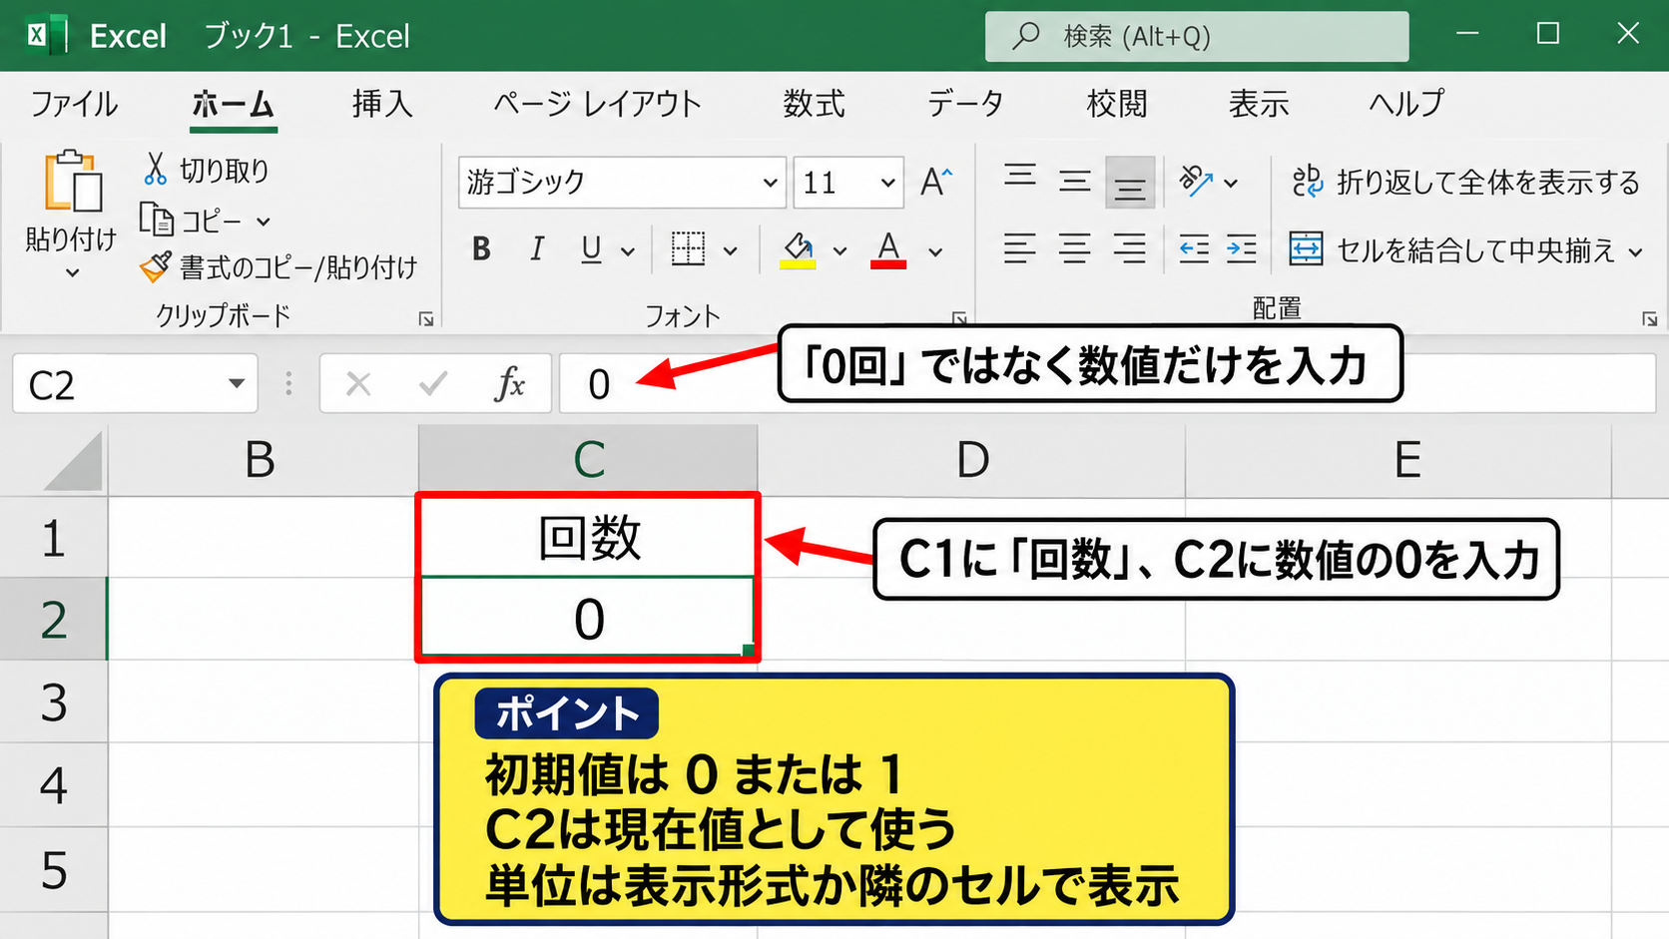Align text left
This screenshot has height=939, width=1669.
coord(1020,248)
